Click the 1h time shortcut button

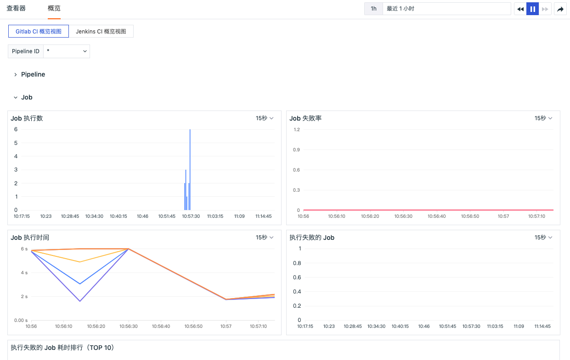[373, 9]
